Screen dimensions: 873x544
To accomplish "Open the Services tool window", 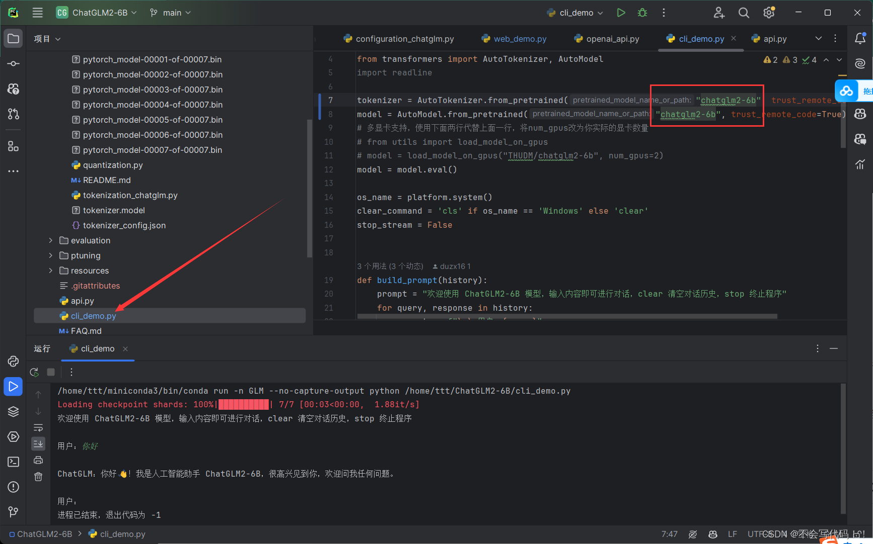I will tap(14, 437).
